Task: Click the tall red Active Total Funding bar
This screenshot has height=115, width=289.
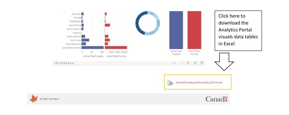Action: click(x=194, y=30)
